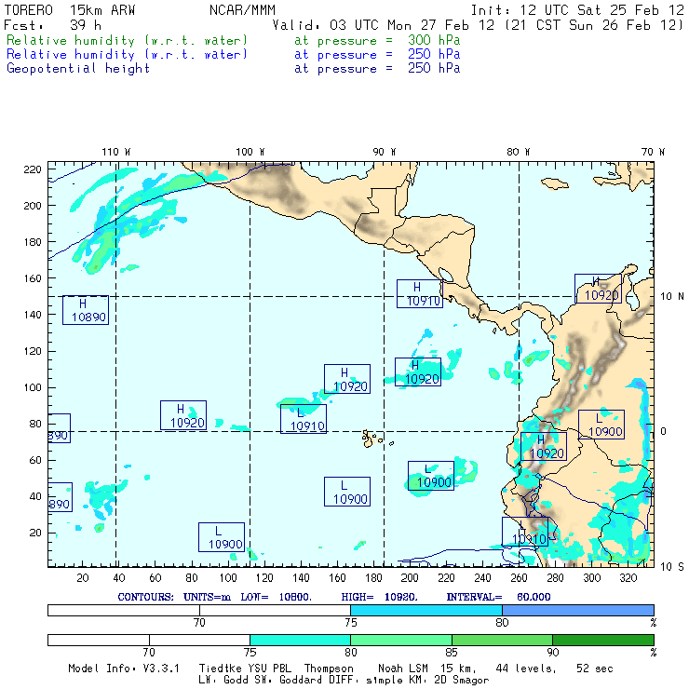
Task: Click the '90 W' longitude label
Action: (x=384, y=152)
